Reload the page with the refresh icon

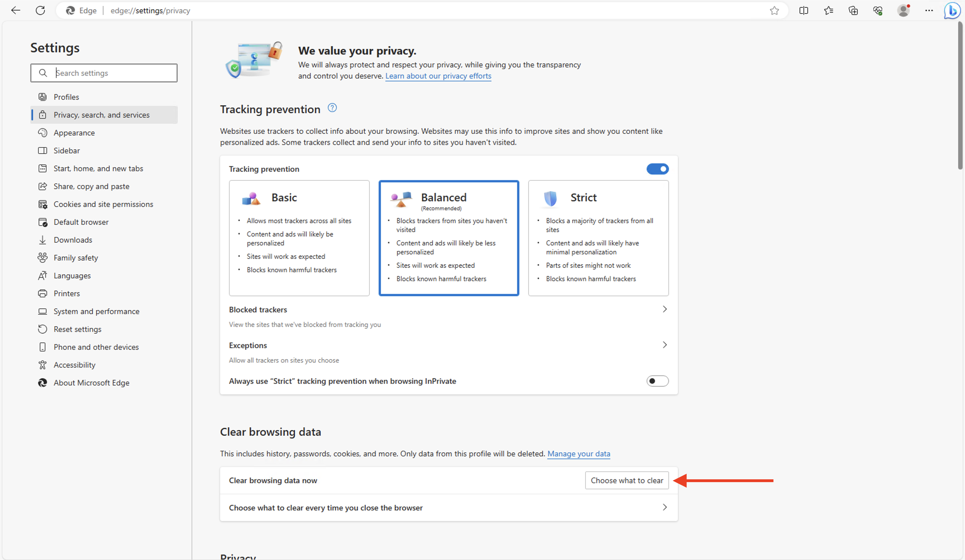[40, 10]
